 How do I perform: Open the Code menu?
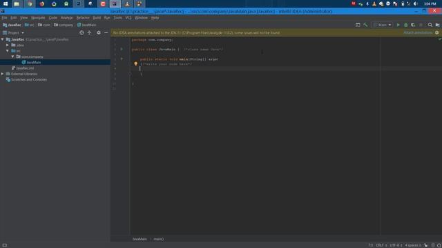(x=52, y=18)
